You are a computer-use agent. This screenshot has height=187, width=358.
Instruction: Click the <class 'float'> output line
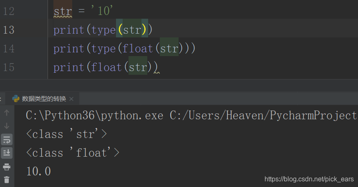click(73, 153)
